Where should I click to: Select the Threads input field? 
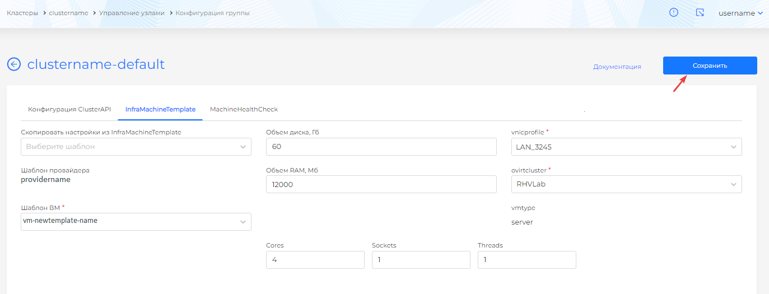[526, 260]
